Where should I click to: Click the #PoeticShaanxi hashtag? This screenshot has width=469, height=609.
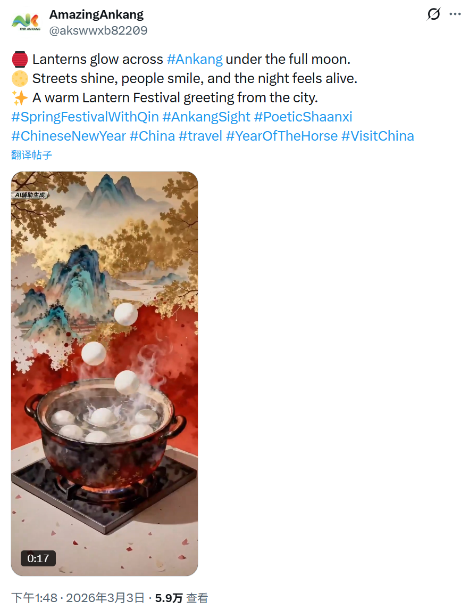click(x=303, y=117)
